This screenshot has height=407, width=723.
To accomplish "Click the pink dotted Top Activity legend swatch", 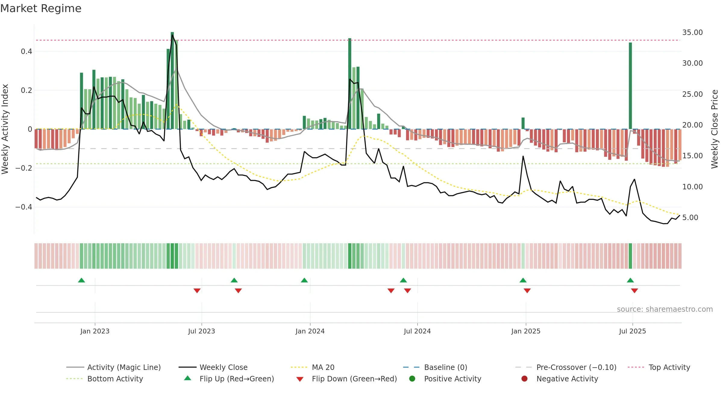I will pos(636,367).
